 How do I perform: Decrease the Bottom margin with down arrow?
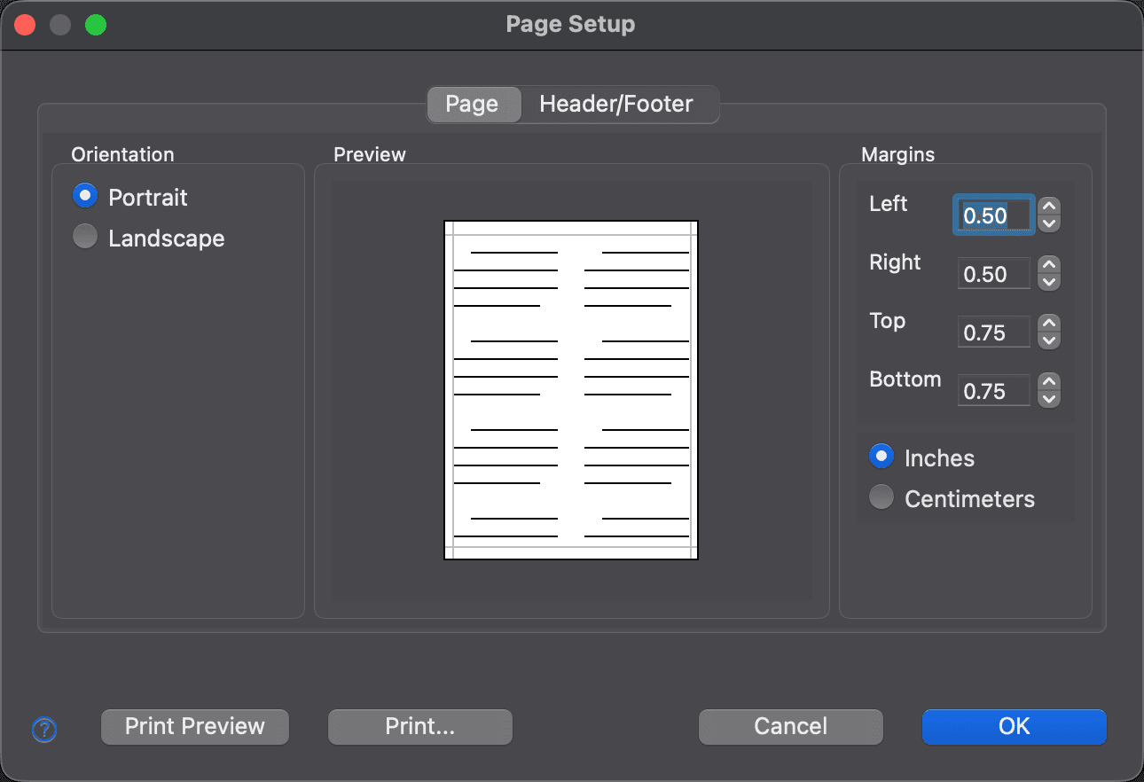tap(1049, 399)
